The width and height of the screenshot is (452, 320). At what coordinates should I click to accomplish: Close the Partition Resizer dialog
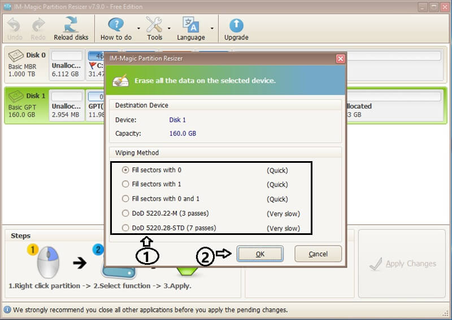pyautogui.click(x=341, y=59)
